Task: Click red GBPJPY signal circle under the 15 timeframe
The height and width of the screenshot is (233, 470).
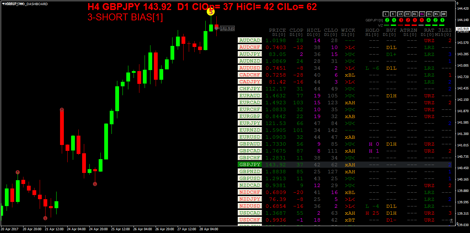Action: click(401, 20)
